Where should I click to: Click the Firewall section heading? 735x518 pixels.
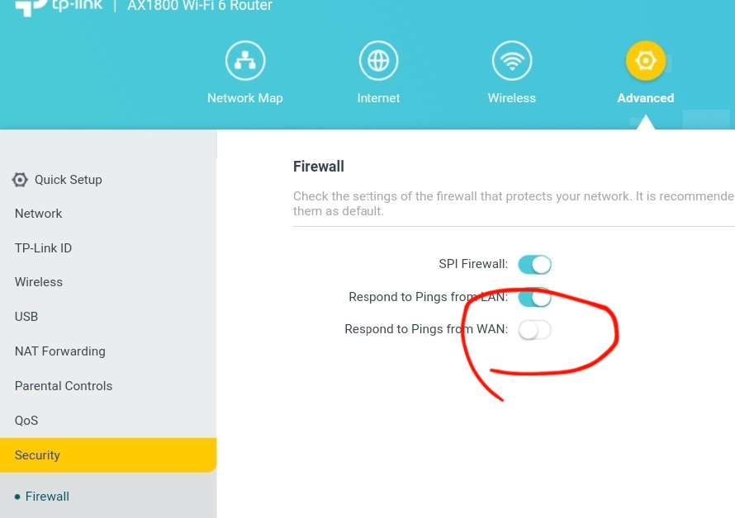click(318, 167)
